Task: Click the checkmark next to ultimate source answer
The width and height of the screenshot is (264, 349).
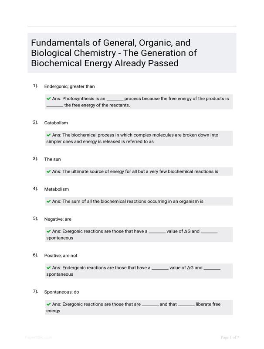Action: pyautogui.click(x=48, y=171)
